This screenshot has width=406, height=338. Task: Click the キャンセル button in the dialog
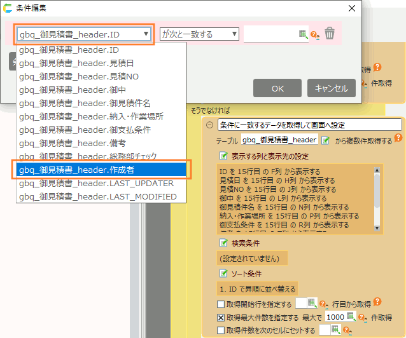pos(332,88)
